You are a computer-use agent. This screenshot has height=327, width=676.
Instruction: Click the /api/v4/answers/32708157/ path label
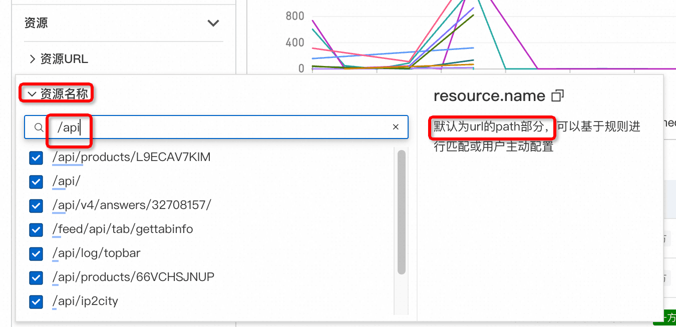tap(132, 205)
